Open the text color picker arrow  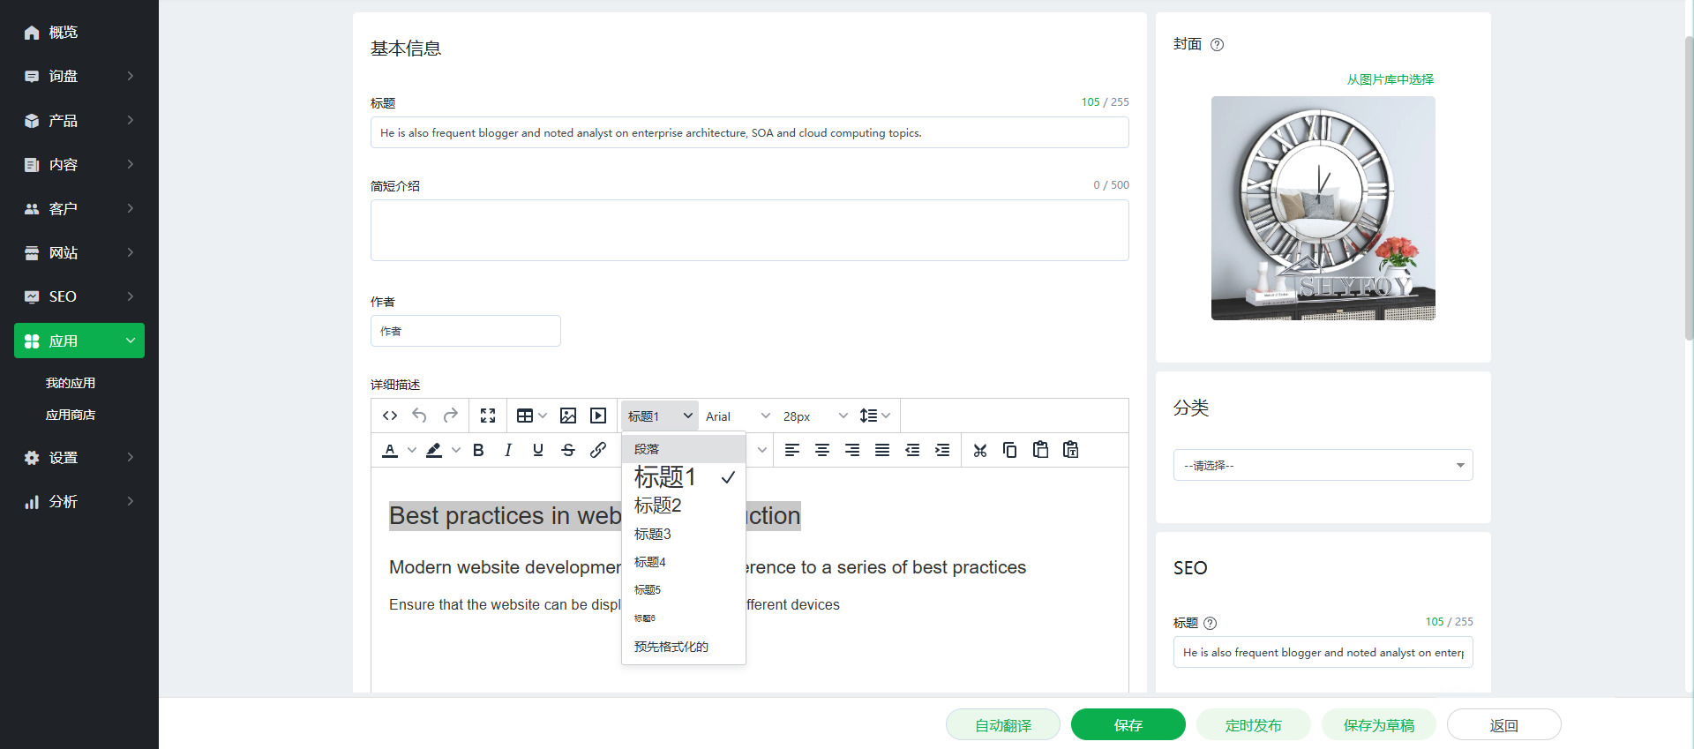tap(412, 450)
